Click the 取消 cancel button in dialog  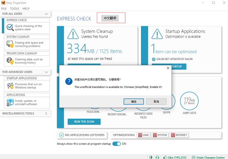point(156,102)
